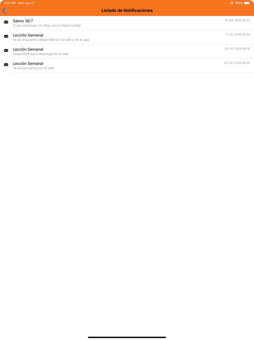254x340 pixels.
Task: Click the 11-06-2019 08:05 timestamp
Action: pos(237,34)
